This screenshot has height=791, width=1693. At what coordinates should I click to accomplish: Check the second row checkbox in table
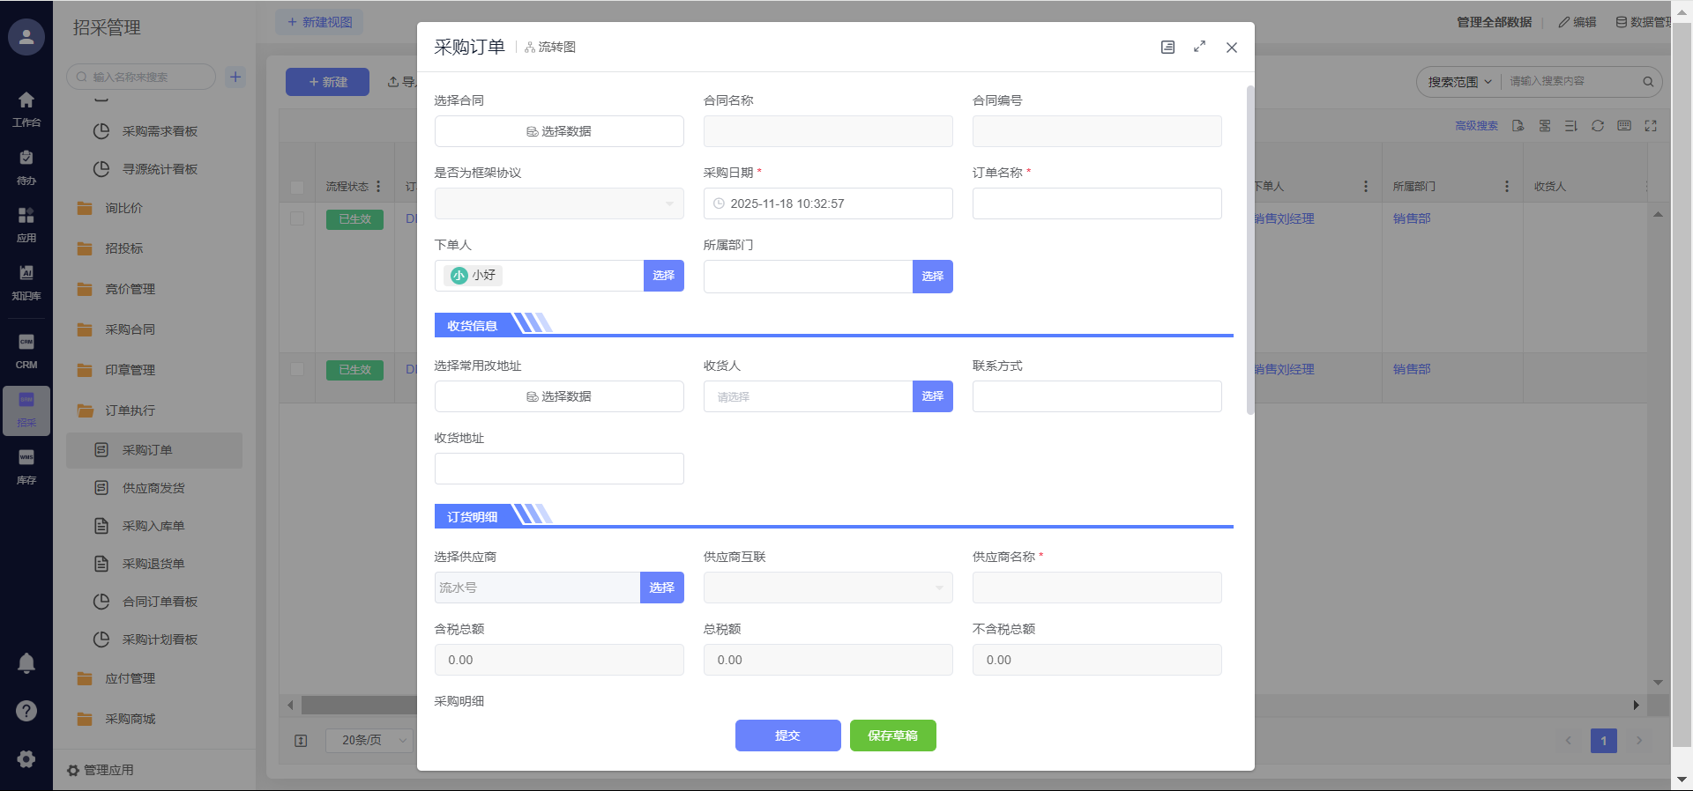coord(297,369)
